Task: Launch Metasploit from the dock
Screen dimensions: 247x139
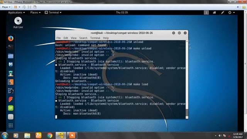Action: [10, 64]
